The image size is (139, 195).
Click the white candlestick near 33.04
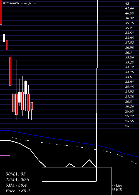[26, 87]
